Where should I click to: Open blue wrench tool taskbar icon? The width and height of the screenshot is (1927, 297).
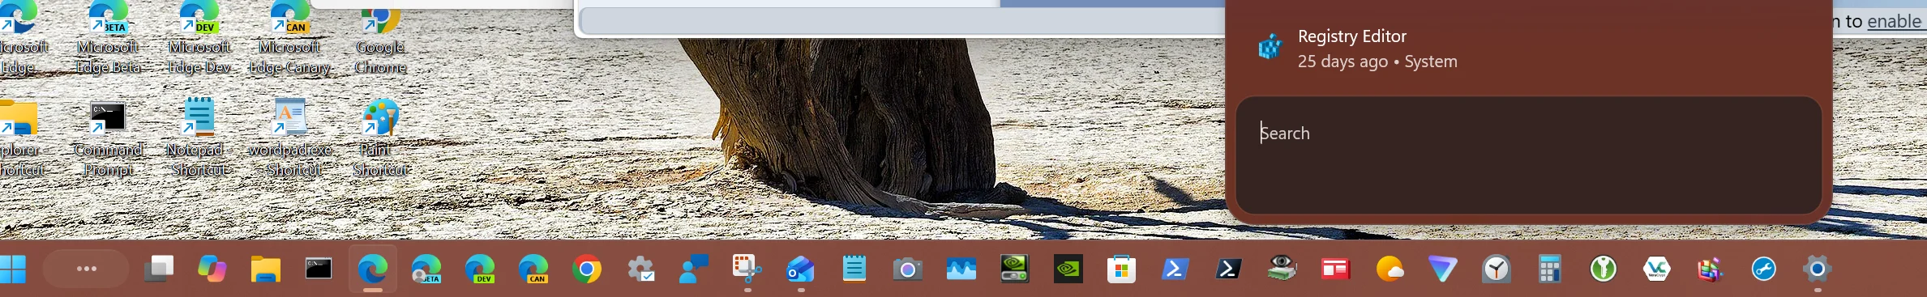click(x=1764, y=269)
